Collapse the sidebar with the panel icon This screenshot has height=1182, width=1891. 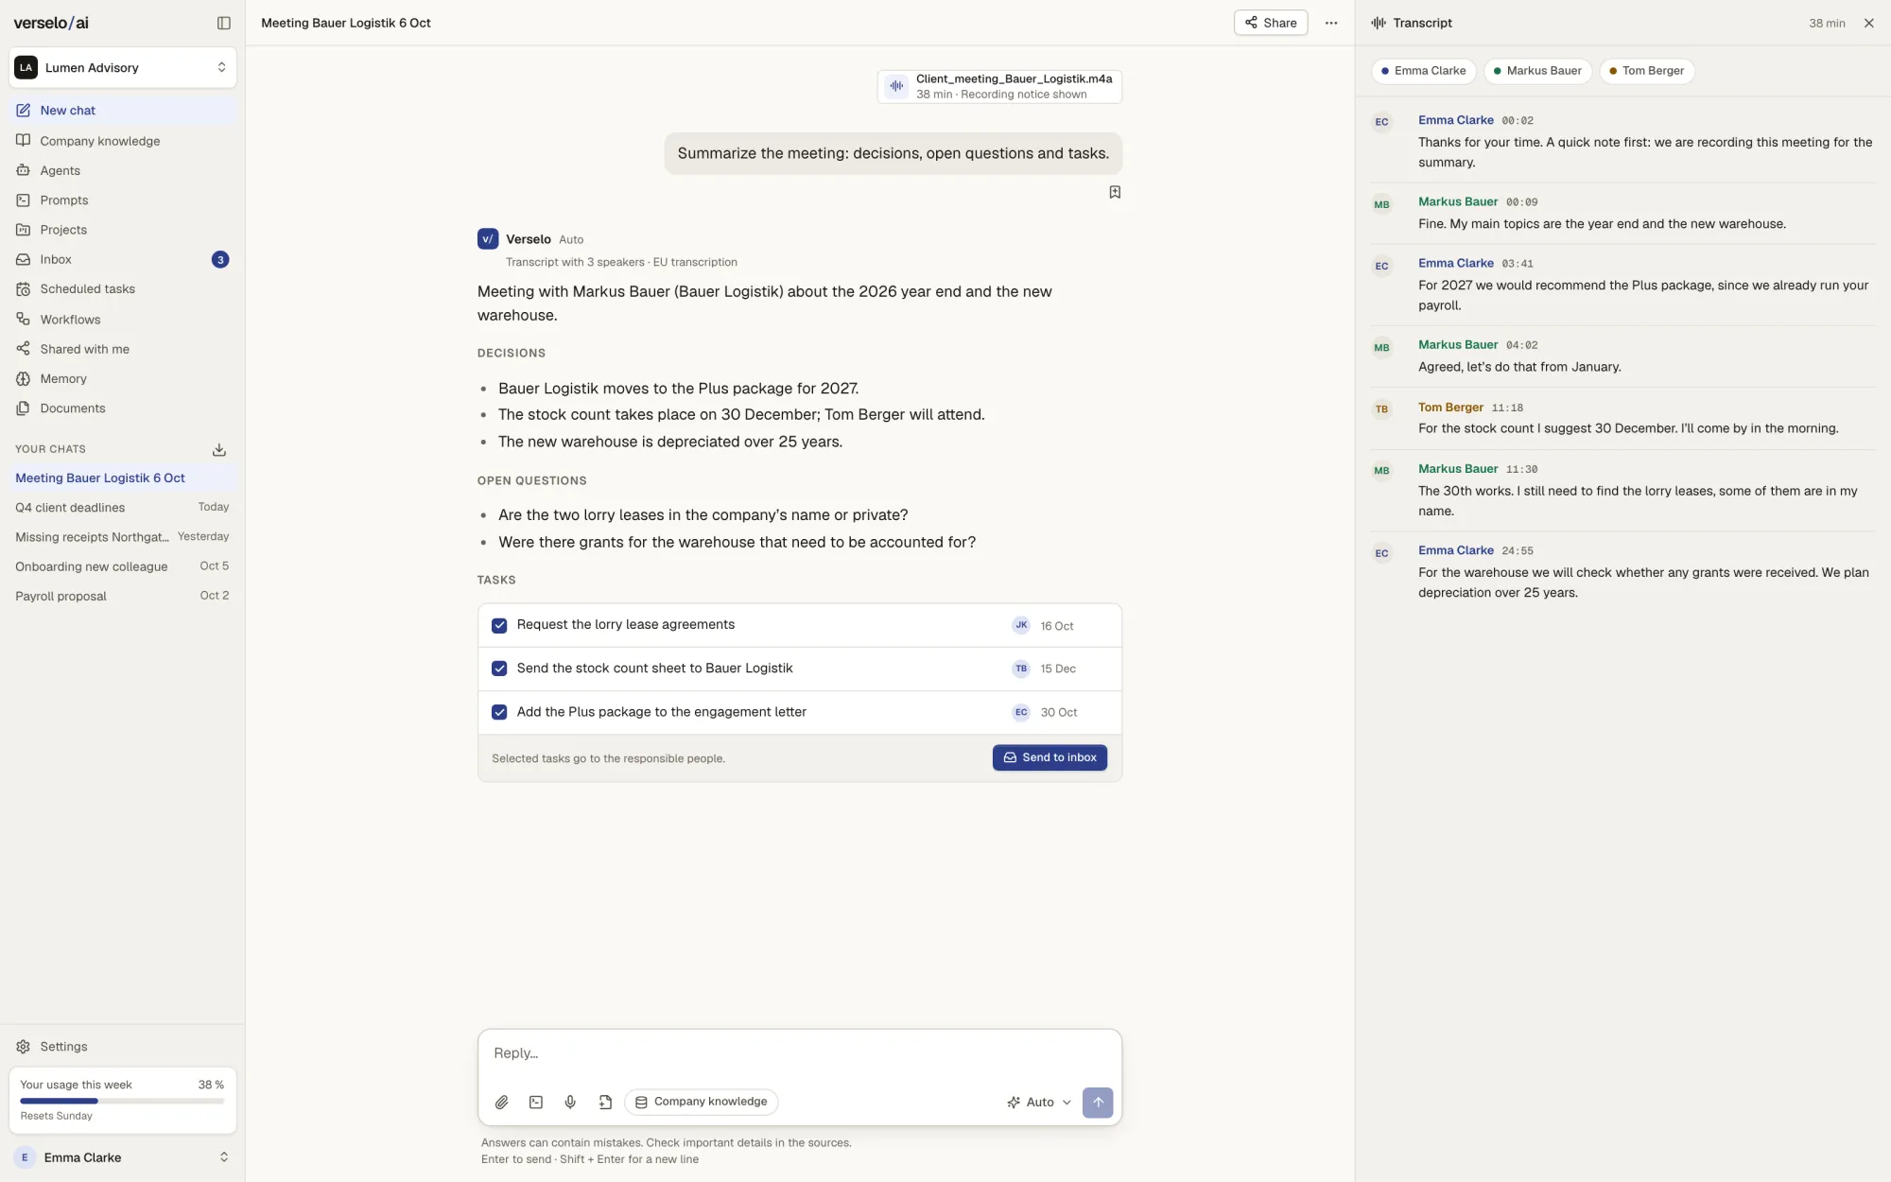224,23
